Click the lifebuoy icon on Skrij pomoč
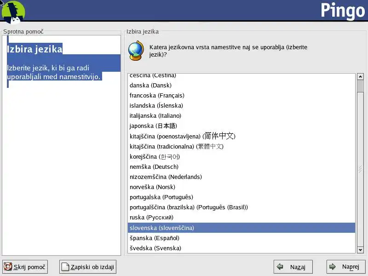The width and height of the screenshot is (368, 276). click(8, 267)
